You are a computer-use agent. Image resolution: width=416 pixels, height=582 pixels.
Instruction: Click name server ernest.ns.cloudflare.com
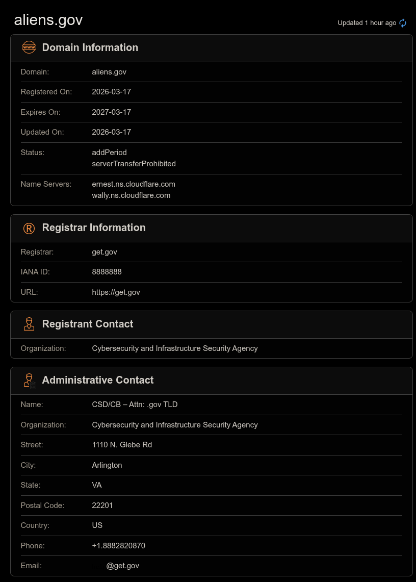coord(134,184)
